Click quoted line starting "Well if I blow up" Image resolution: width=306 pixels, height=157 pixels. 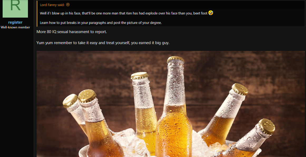point(124,13)
